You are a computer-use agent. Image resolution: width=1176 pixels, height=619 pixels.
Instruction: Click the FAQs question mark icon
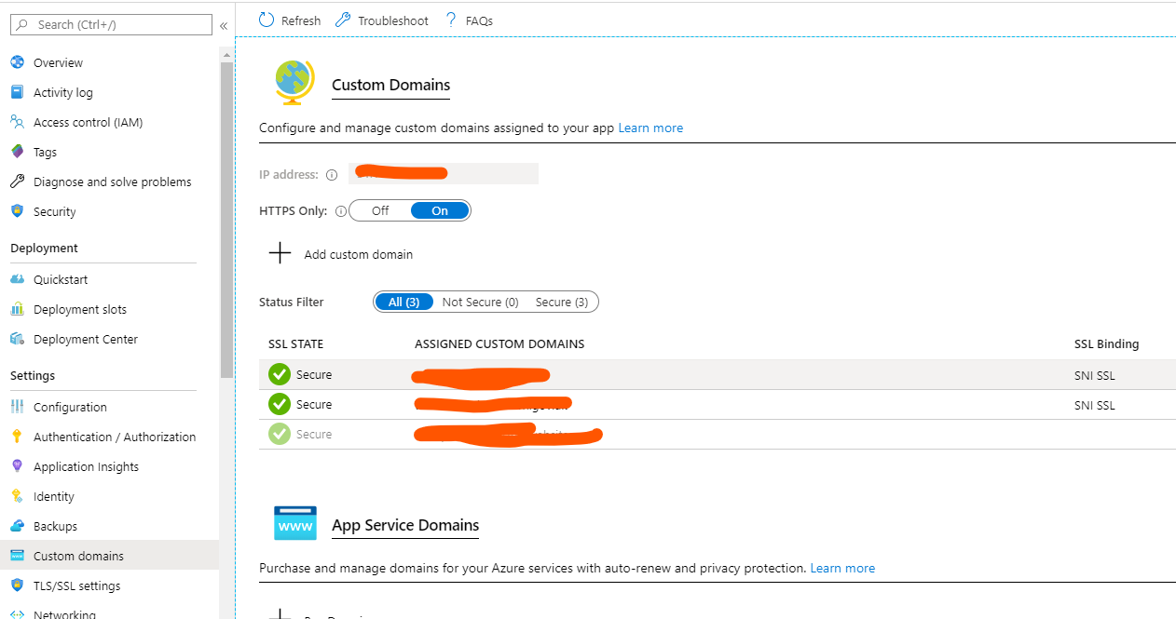click(x=452, y=20)
